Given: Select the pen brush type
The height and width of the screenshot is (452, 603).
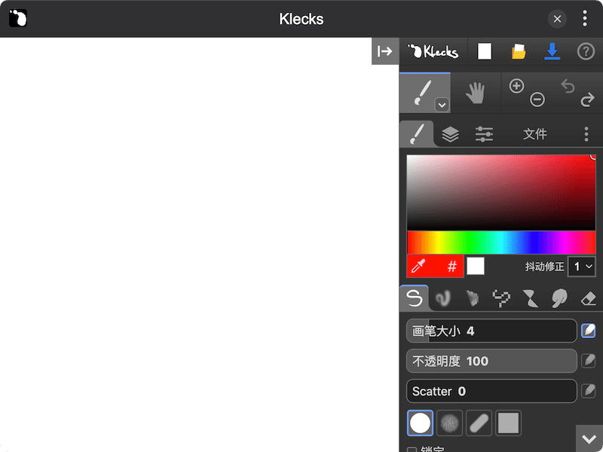Looking at the screenshot, I should click(414, 298).
